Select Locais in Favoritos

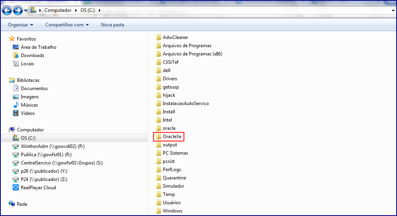27,64
